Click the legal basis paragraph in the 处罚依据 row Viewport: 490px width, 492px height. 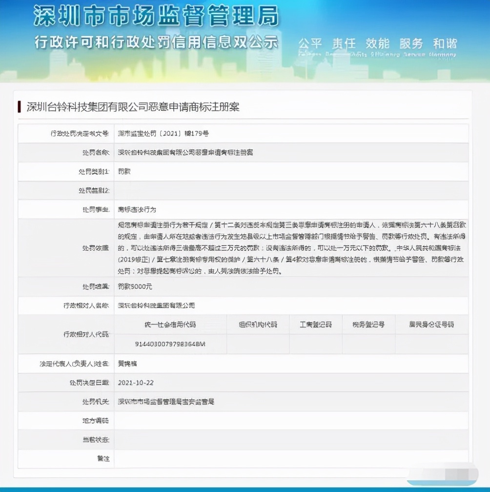[292, 248]
